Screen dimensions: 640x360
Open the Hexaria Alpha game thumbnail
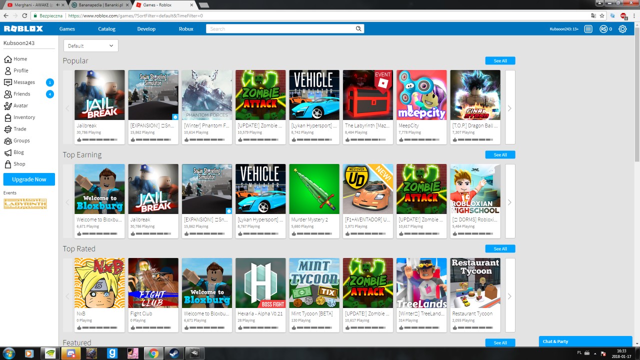[260, 283]
